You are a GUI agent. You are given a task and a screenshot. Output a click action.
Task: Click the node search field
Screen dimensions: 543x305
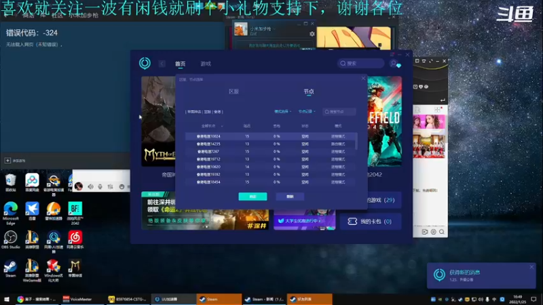[339, 112]
